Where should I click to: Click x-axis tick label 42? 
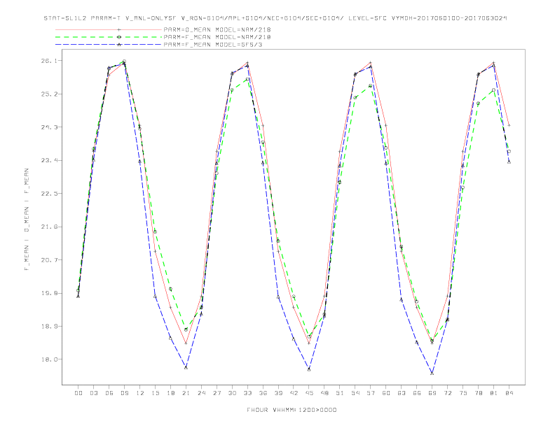tap(294, 393)
